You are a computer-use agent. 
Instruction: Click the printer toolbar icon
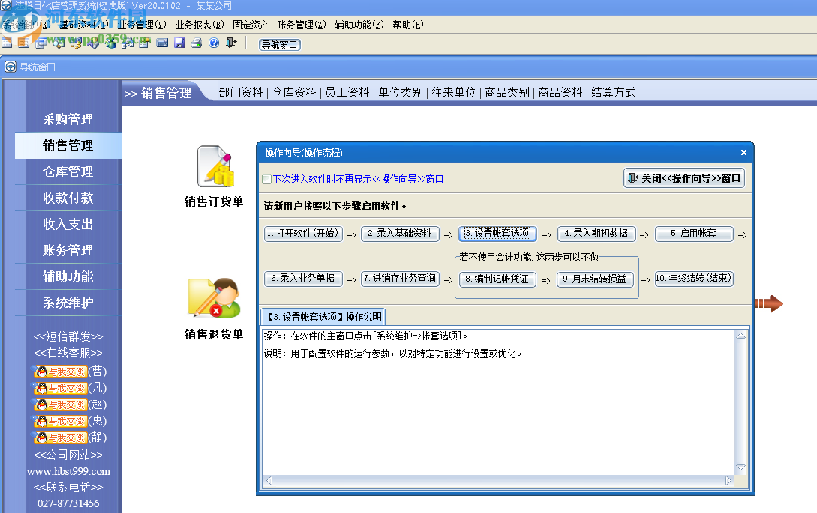pos(197,43)
